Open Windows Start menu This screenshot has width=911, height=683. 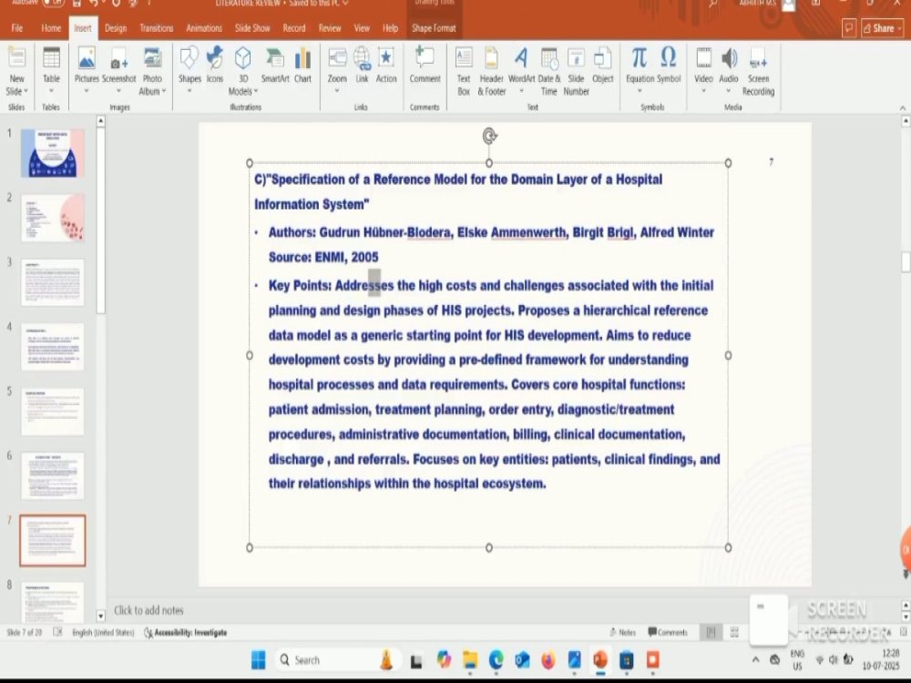click(258, 659)
